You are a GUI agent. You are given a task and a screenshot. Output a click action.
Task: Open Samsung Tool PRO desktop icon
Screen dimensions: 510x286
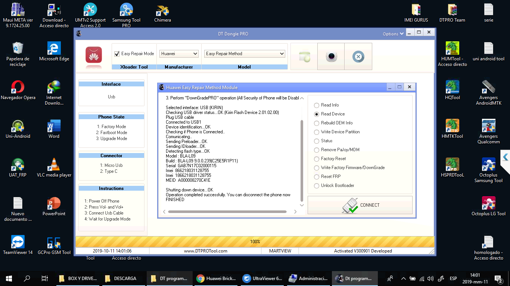click(x=127, y=15)
